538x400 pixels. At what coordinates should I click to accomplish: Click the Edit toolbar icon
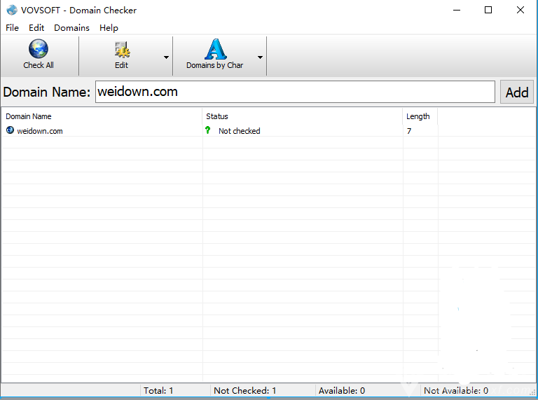[x=122, y=50]
